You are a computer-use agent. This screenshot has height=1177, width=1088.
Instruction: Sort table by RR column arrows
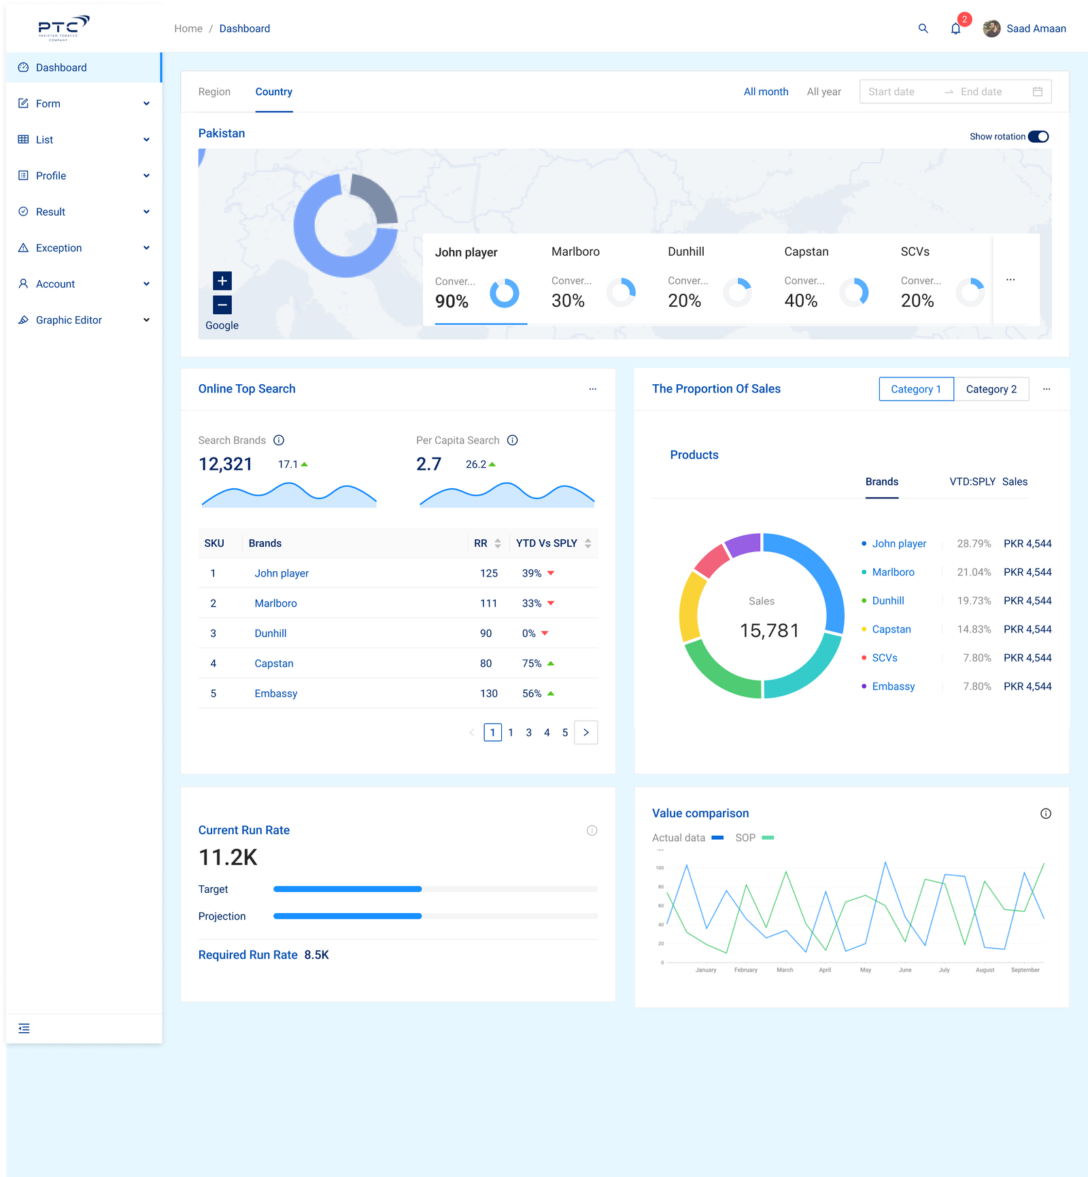(498, 543)
